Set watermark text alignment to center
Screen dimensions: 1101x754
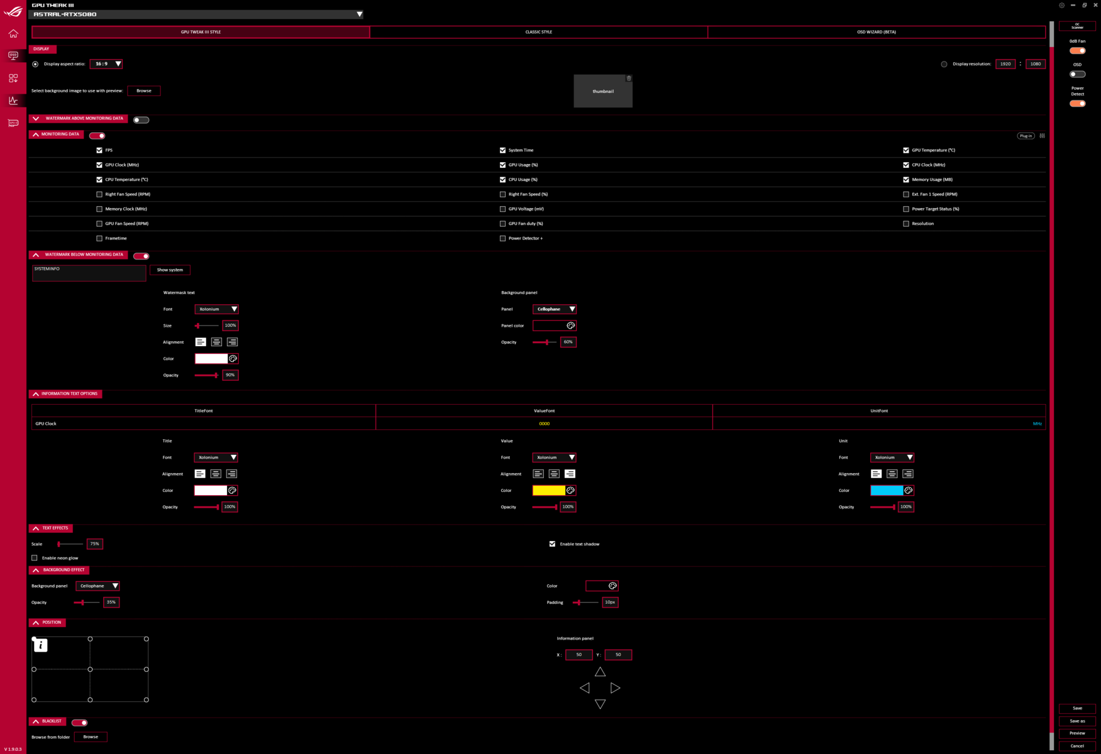click(x=216, y=342)
